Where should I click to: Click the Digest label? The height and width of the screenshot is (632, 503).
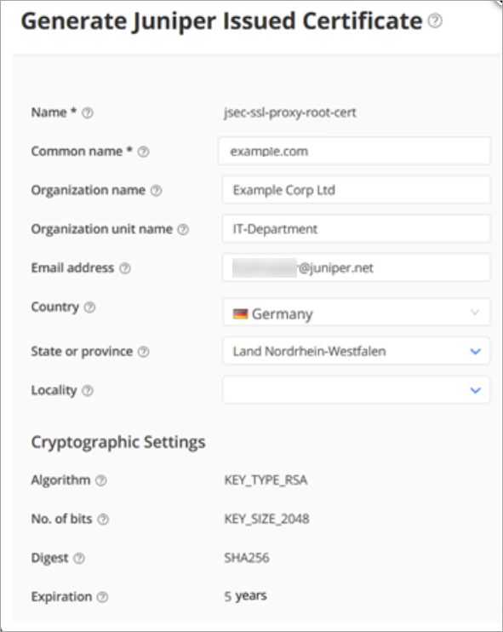coord(50,558)
